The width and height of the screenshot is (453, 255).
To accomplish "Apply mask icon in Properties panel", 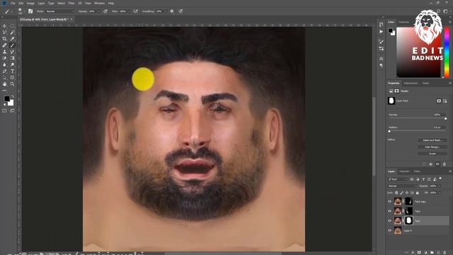I will (x=431, y=164).
